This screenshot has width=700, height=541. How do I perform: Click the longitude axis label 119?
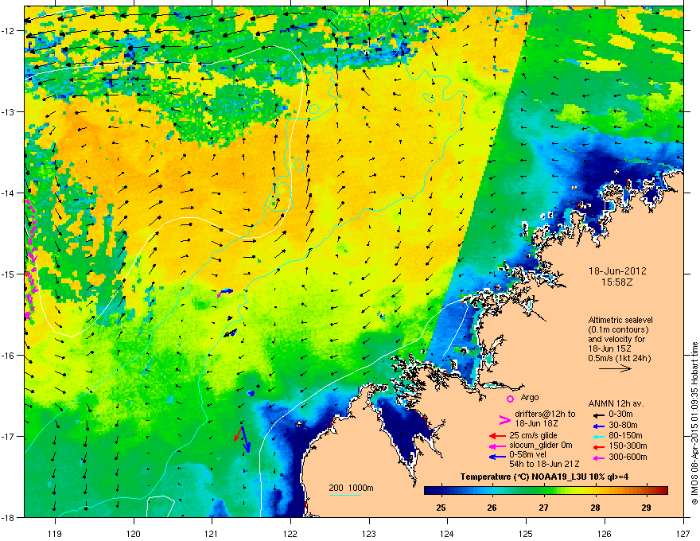[x=55, y=533]
